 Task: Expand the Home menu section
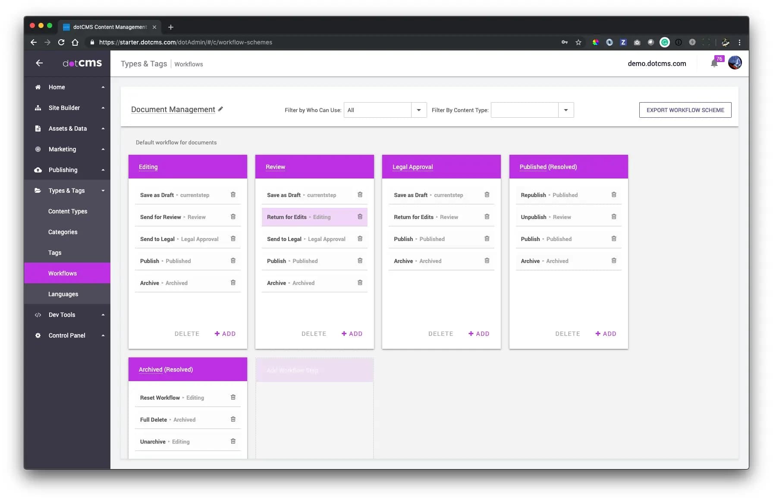coord(67,87)
